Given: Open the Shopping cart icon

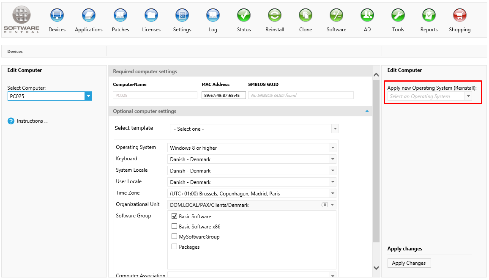Looking at the screenshot, I should click(459, 16).
